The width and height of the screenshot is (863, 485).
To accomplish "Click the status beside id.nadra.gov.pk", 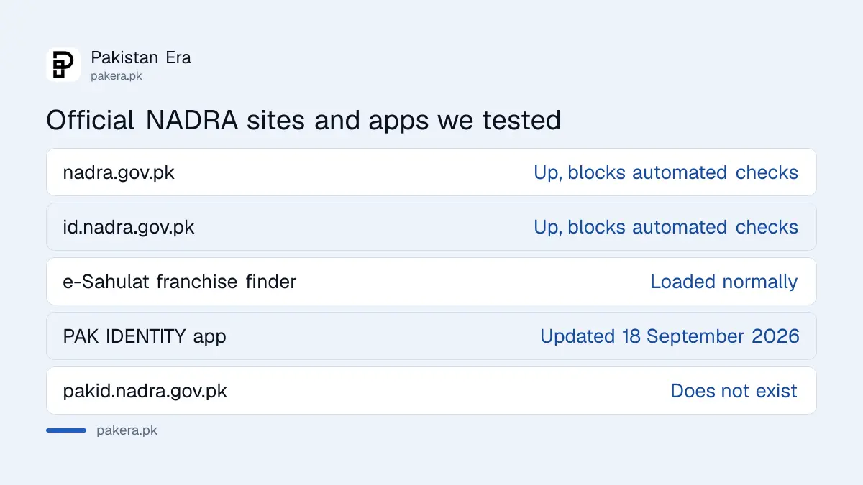I will 666,227.
